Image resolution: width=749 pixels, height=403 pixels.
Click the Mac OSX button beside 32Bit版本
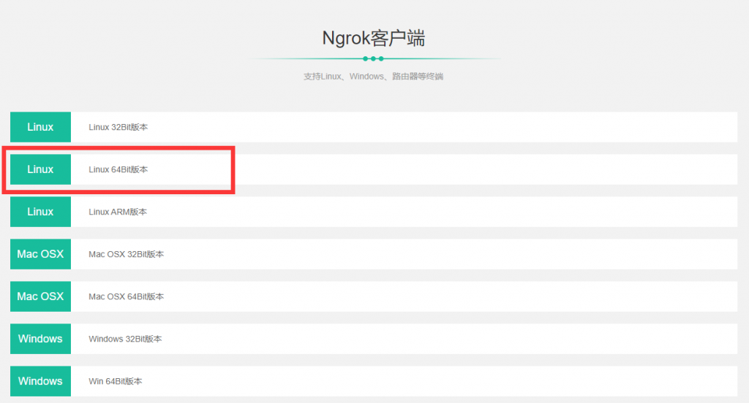[x=41, y=254]
